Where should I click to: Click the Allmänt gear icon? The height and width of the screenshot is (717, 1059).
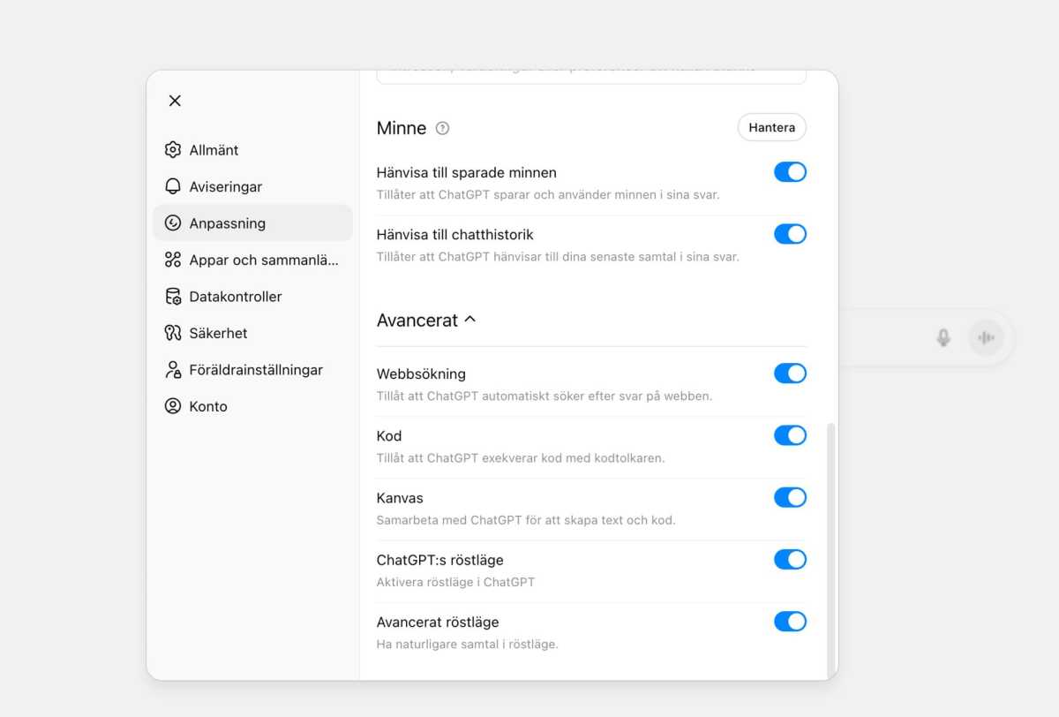[x=173, y=150]
